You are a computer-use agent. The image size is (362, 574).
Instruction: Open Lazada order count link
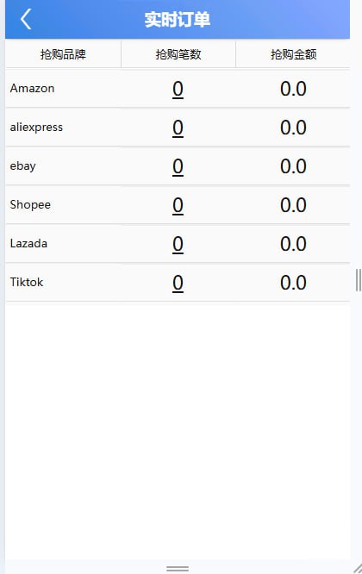(178, 244)
